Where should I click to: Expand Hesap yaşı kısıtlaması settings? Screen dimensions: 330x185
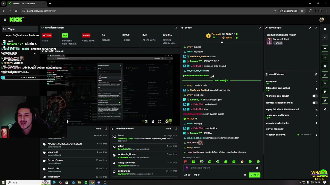[x=316, y=116]
